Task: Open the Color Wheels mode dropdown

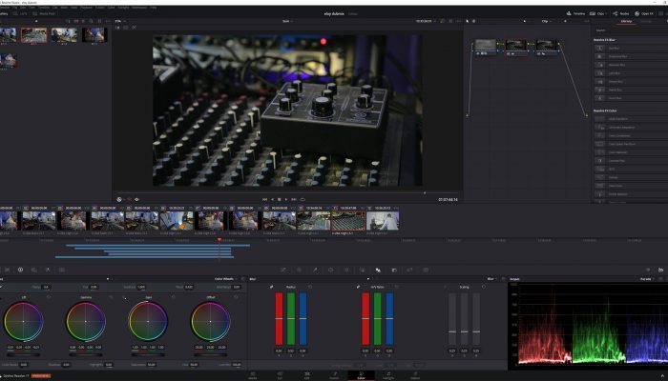Action: click(226, 279)
